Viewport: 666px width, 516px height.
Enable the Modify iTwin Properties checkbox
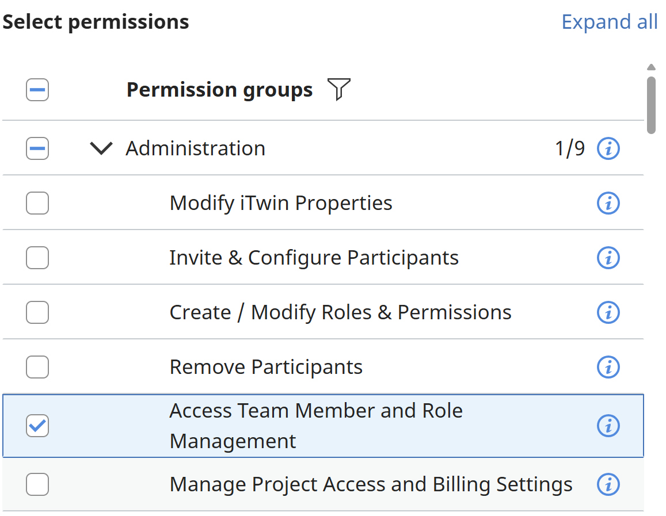[x=37, y=203]
